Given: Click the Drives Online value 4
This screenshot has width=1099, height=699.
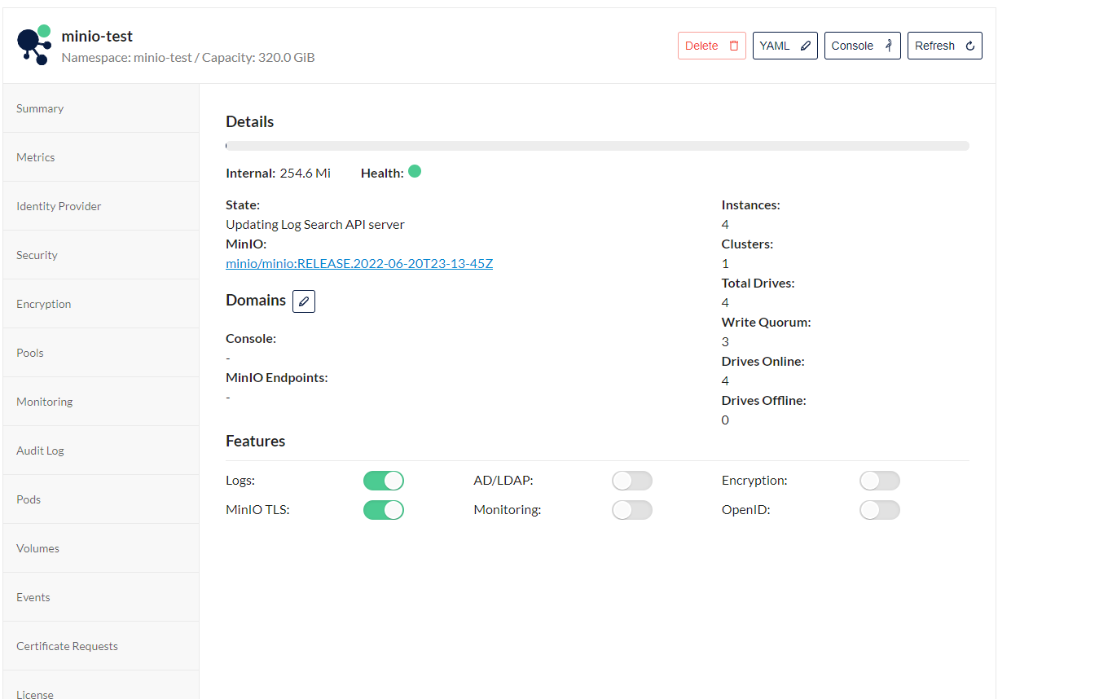Looking at the screenshot, I should pyautogui.click(x=725, y=380).
